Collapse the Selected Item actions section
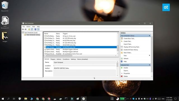Image resolution: width=179 pixels, height=101 pixels. [149, 65]
